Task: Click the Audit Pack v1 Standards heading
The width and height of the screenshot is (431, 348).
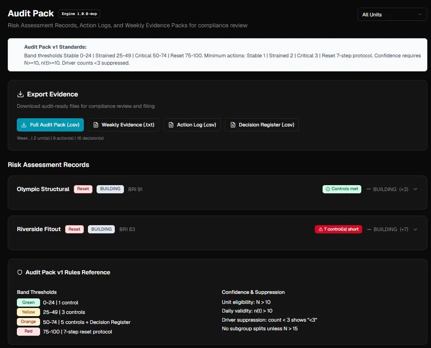Action: pos(55,47)
